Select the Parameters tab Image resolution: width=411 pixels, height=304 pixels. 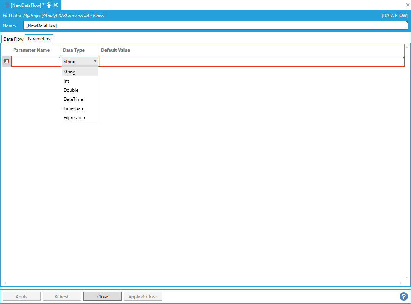tap(39, 39)
